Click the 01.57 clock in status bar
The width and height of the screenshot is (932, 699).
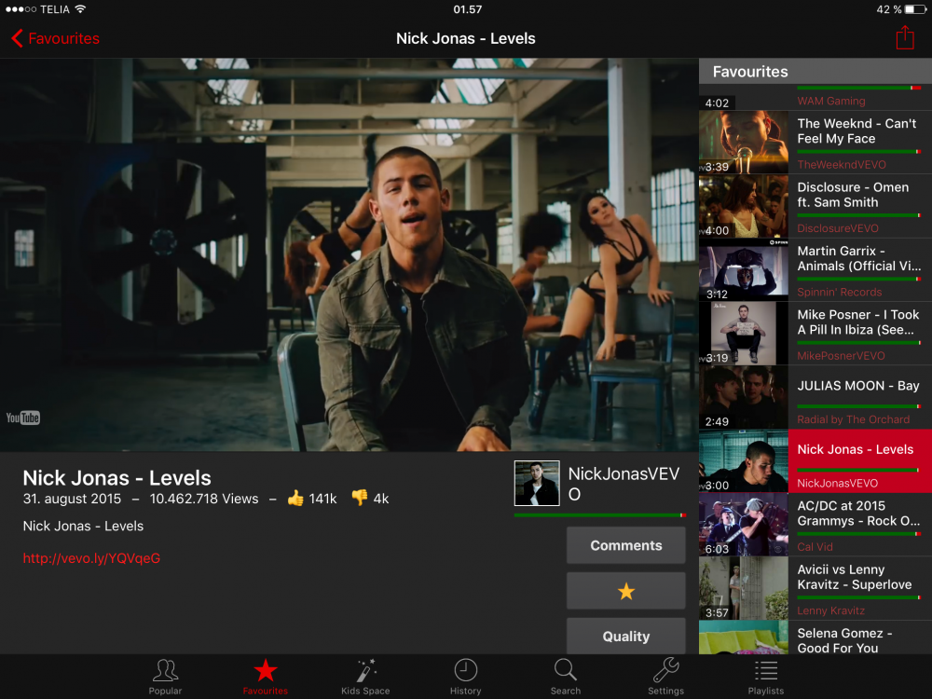467,9
